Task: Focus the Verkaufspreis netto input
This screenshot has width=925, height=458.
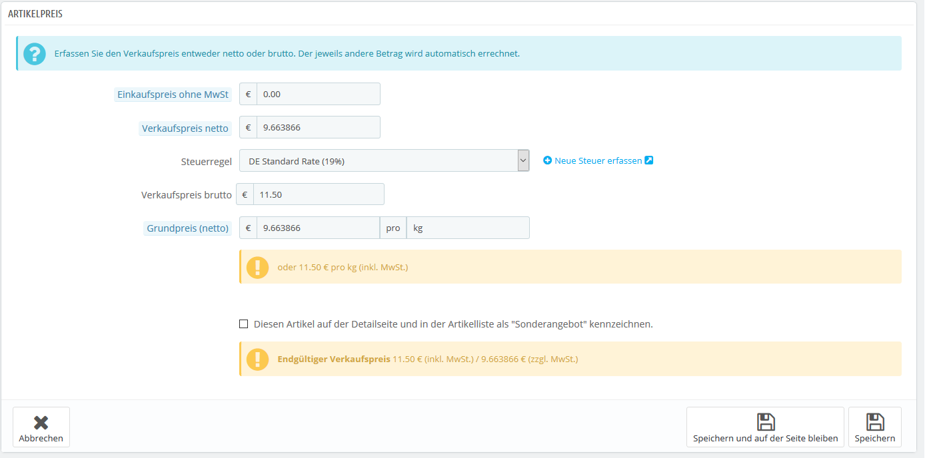Action: [319, 127]
